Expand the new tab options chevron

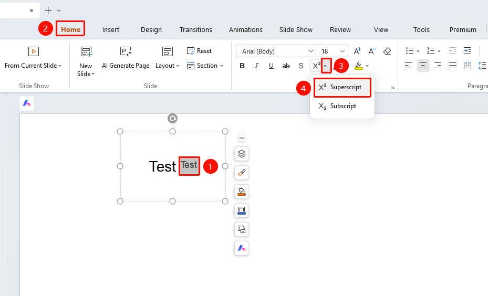(59, 10)
